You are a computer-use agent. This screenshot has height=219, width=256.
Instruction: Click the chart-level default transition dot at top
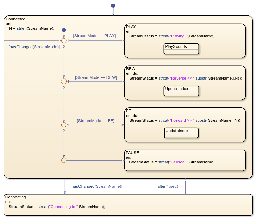coord(113,6)
